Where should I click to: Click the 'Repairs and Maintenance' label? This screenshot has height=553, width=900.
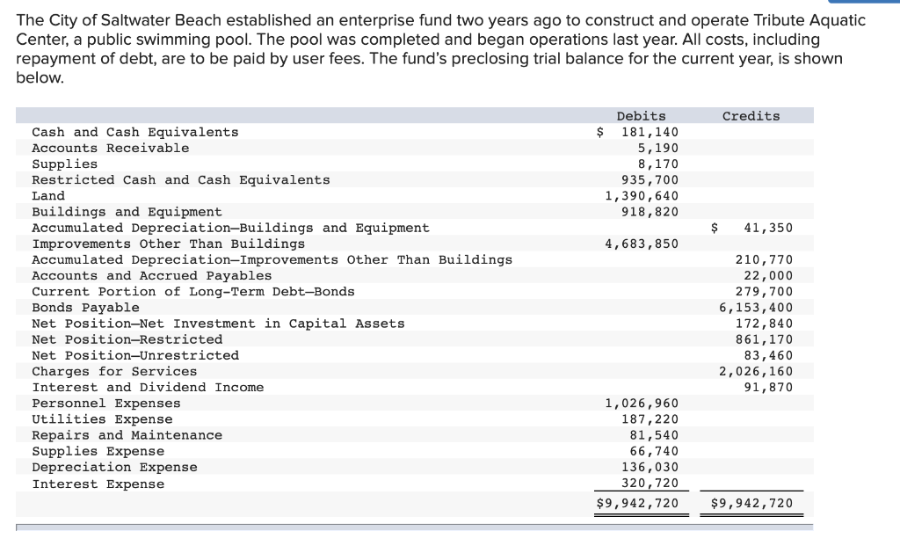click(x=127, y=435)
